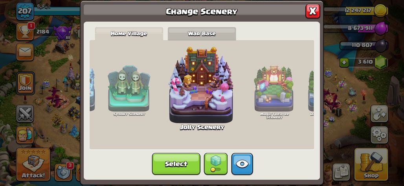Open the mail inbox icon

point(25,52)
